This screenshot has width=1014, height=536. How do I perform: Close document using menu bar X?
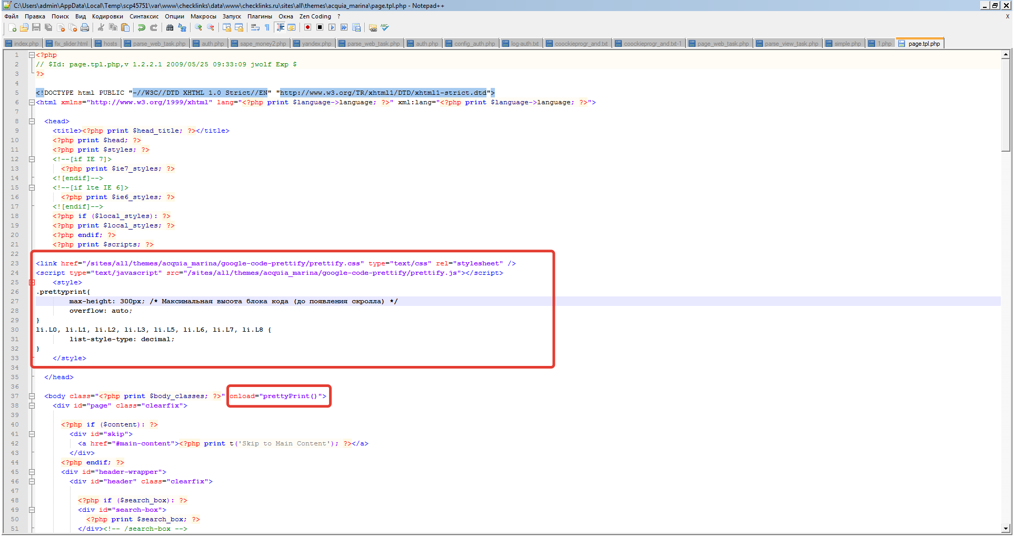click(x=1007, y=16)
